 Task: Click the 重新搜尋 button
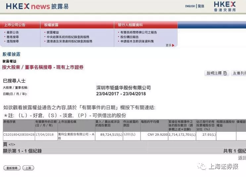pos(12,168)
